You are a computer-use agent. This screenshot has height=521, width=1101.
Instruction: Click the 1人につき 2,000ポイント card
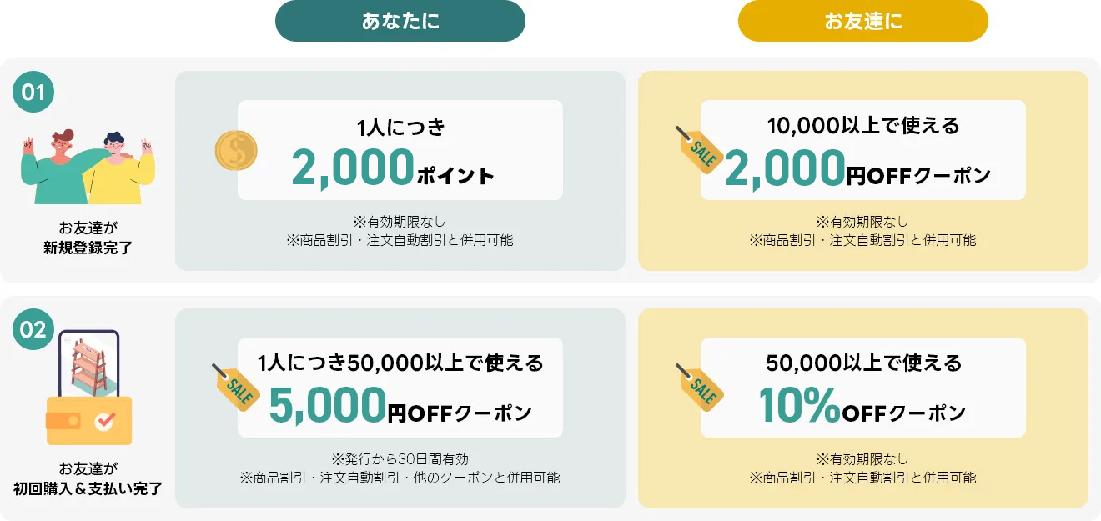400,151
